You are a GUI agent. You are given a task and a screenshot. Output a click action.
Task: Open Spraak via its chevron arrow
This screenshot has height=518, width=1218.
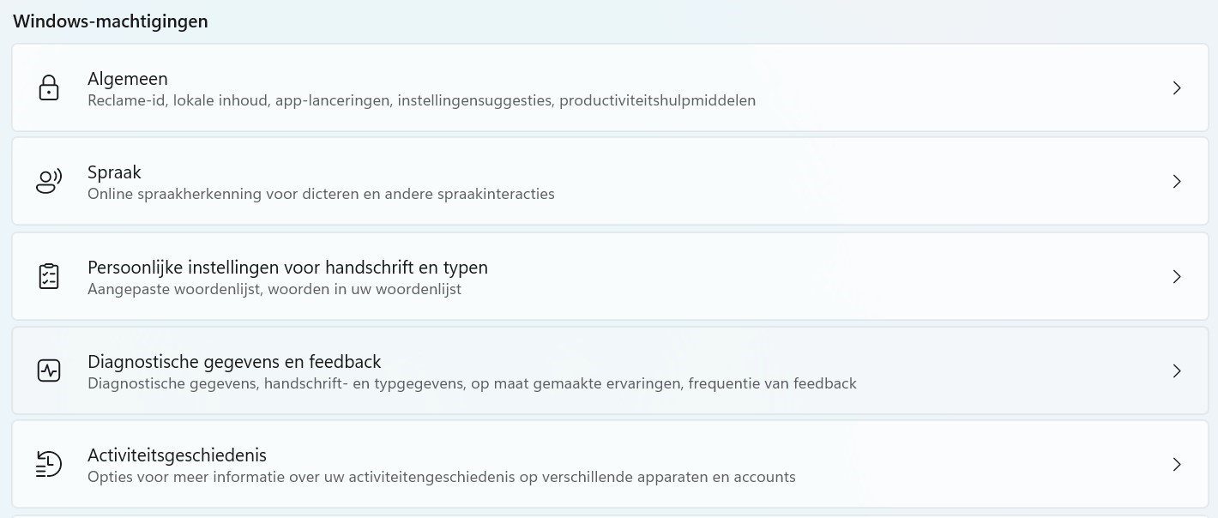pos(1177,182)
